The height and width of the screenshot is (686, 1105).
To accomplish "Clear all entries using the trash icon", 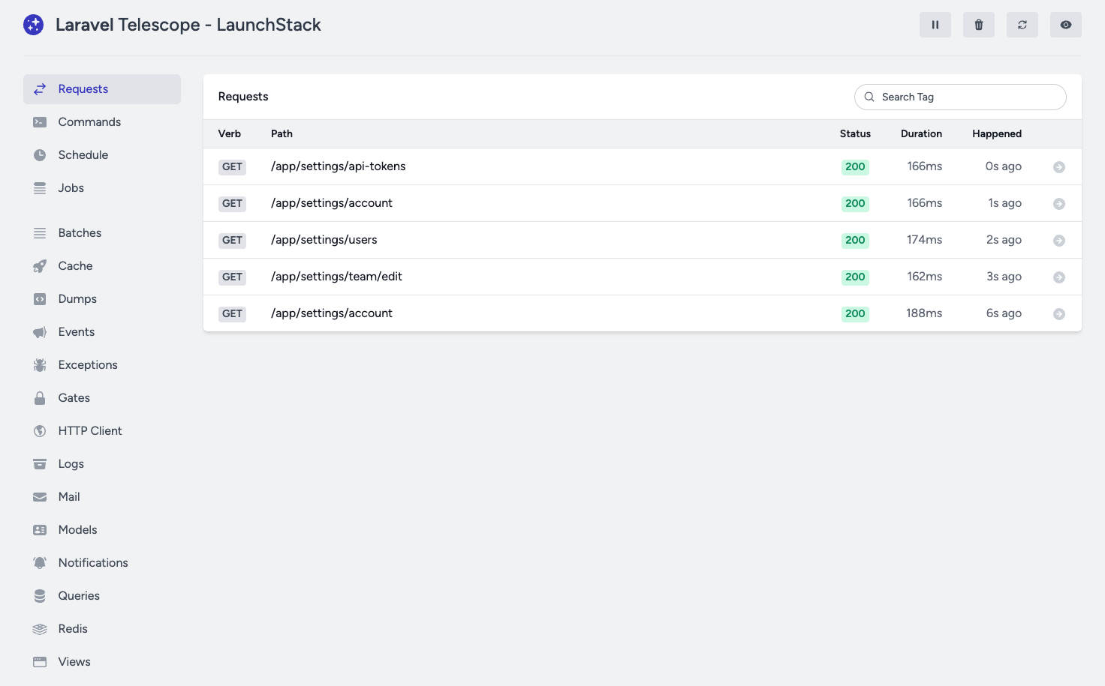I will click(x=978, y=25).
